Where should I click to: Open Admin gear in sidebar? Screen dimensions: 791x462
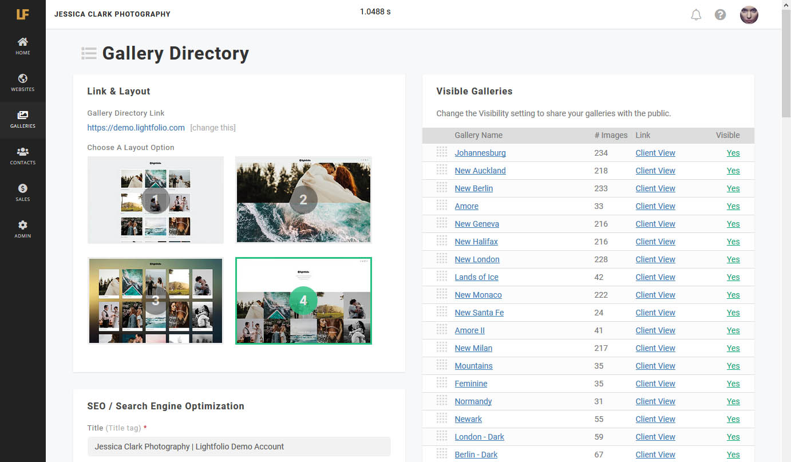tap(23, 229)
